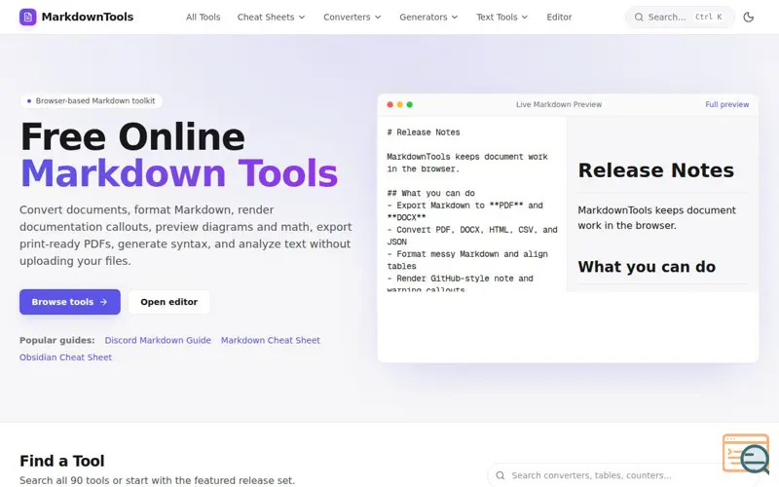
Task: Open the Obsidian Cheat Sheet link
Action: click(65, 357)
